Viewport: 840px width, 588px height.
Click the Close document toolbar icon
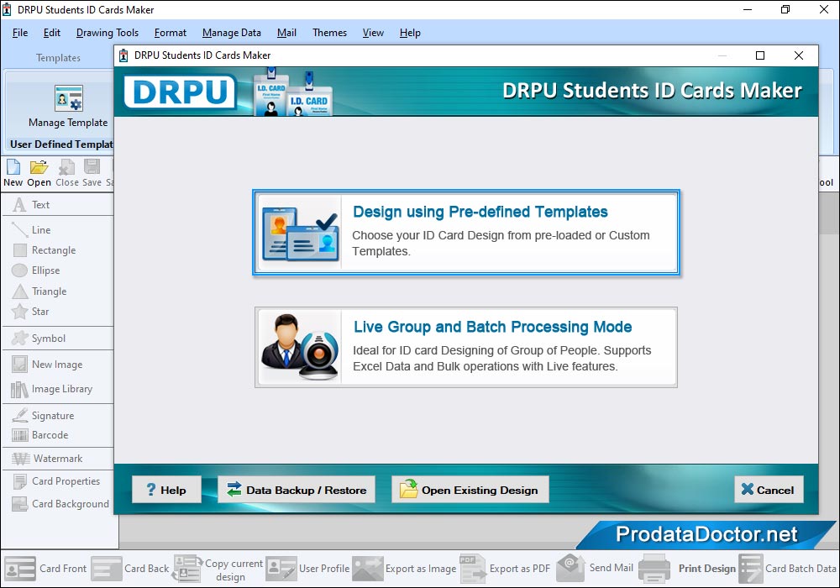[66, 167]
